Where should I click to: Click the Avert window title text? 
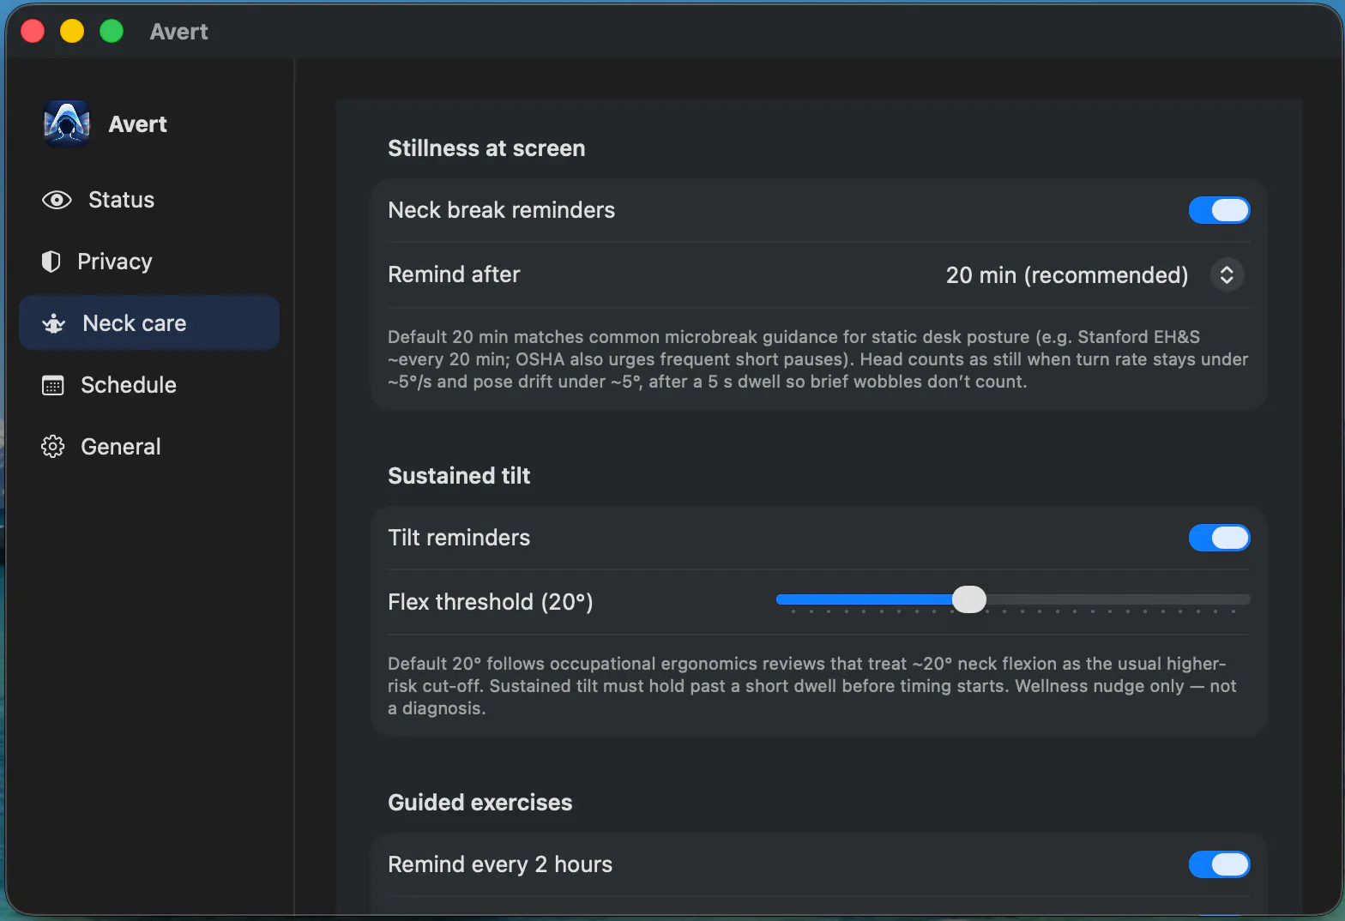click(178, 32)
